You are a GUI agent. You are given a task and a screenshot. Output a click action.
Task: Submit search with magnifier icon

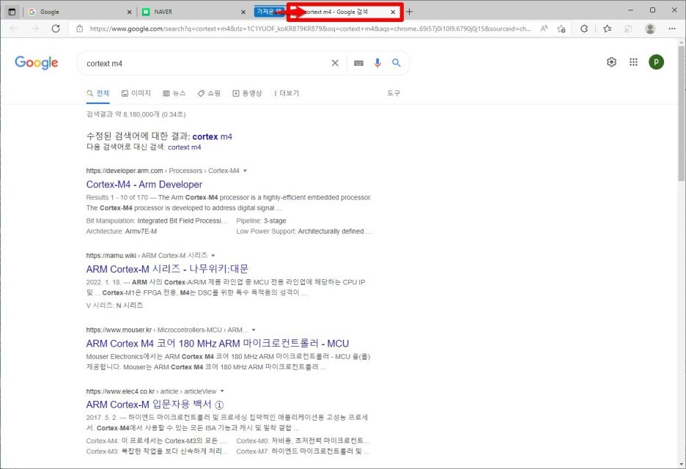pyautogui.click(x=396, y=63)
